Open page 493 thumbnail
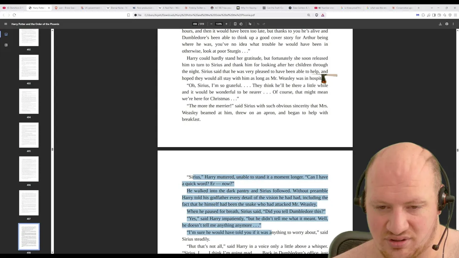 29,67
